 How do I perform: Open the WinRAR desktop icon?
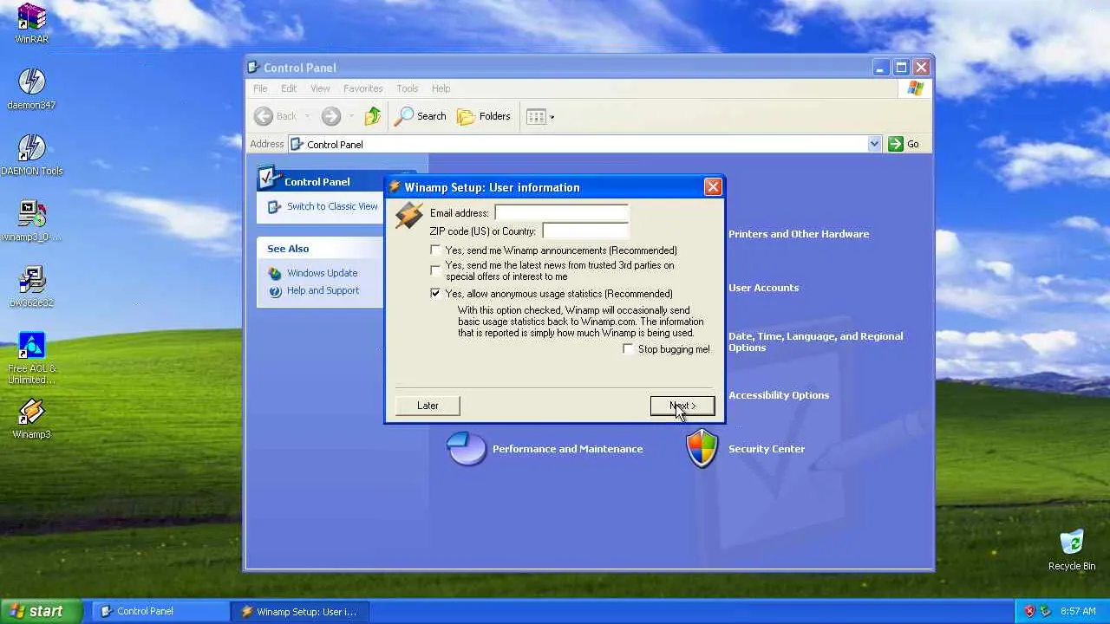[32, 23]
